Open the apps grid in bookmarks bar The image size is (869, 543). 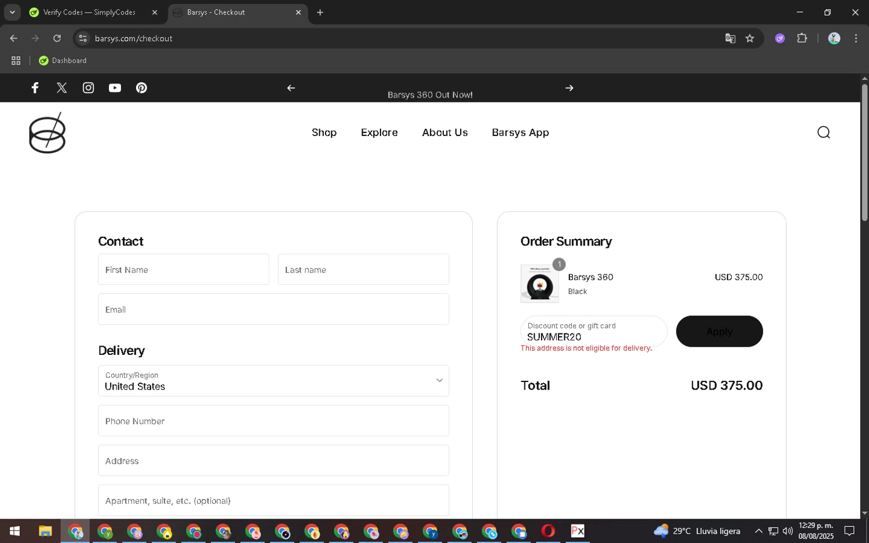(x=16, y=60)
